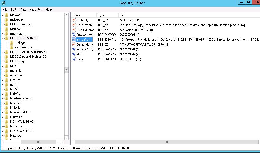260x153 pixels.
Task: Click the Registry Editor app icon in title bar
Action: pos(4,3)
